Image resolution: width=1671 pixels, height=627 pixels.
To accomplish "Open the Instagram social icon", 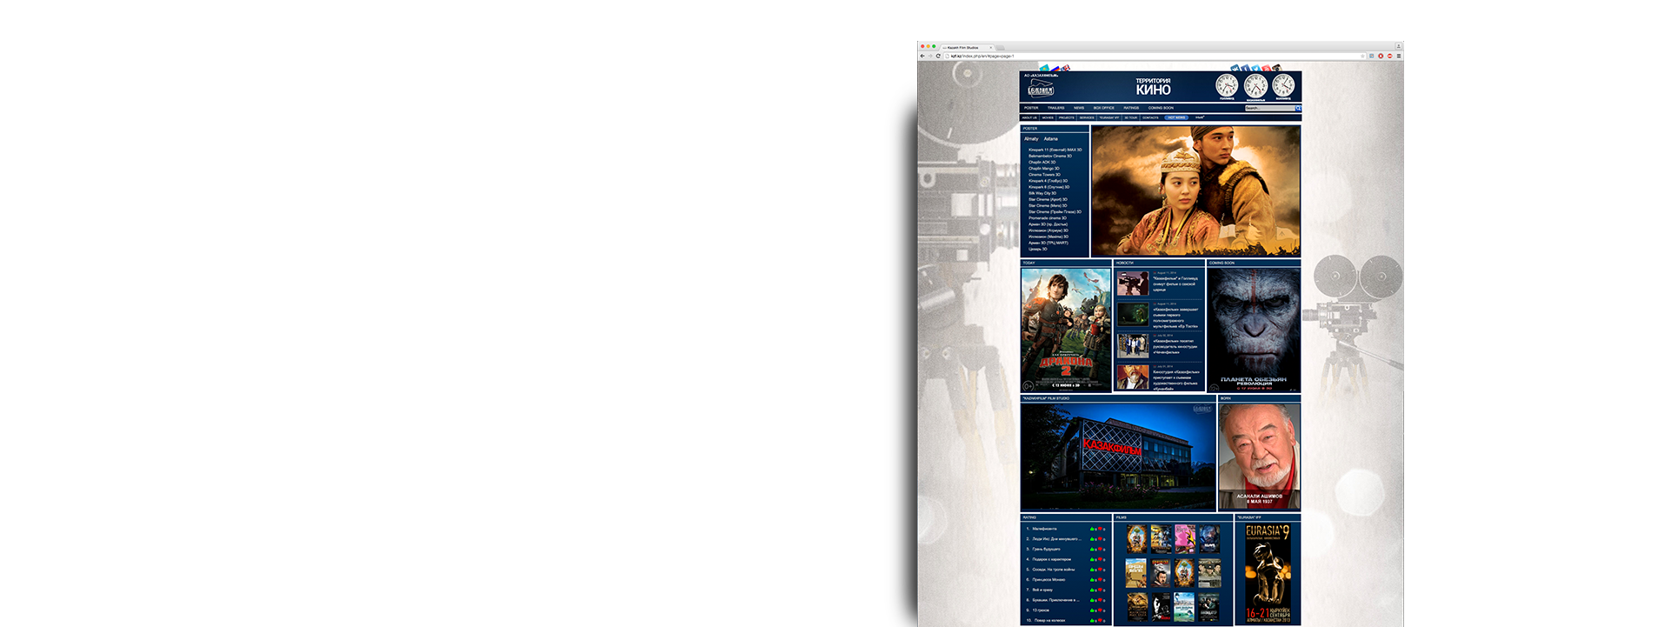I will pos(1277,67).
